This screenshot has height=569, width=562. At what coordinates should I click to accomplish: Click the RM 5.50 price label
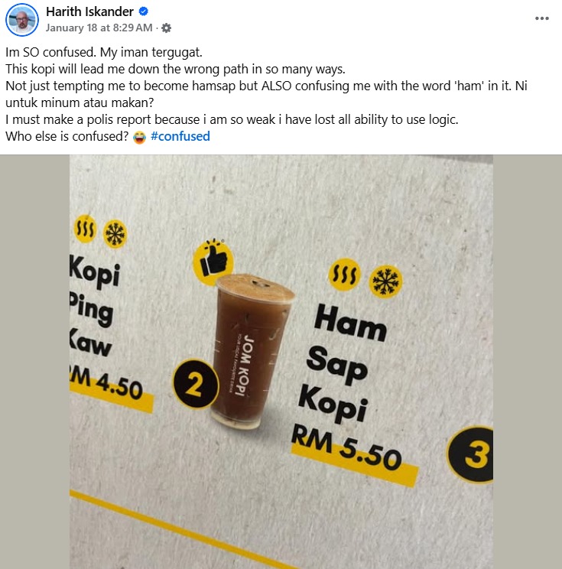pyautogui.click(x=347, y=450)
